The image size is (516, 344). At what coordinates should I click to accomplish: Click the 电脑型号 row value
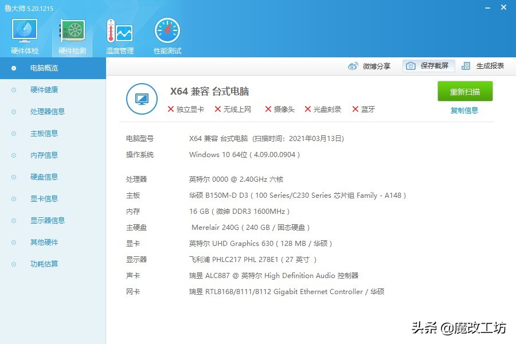point(267,139)
